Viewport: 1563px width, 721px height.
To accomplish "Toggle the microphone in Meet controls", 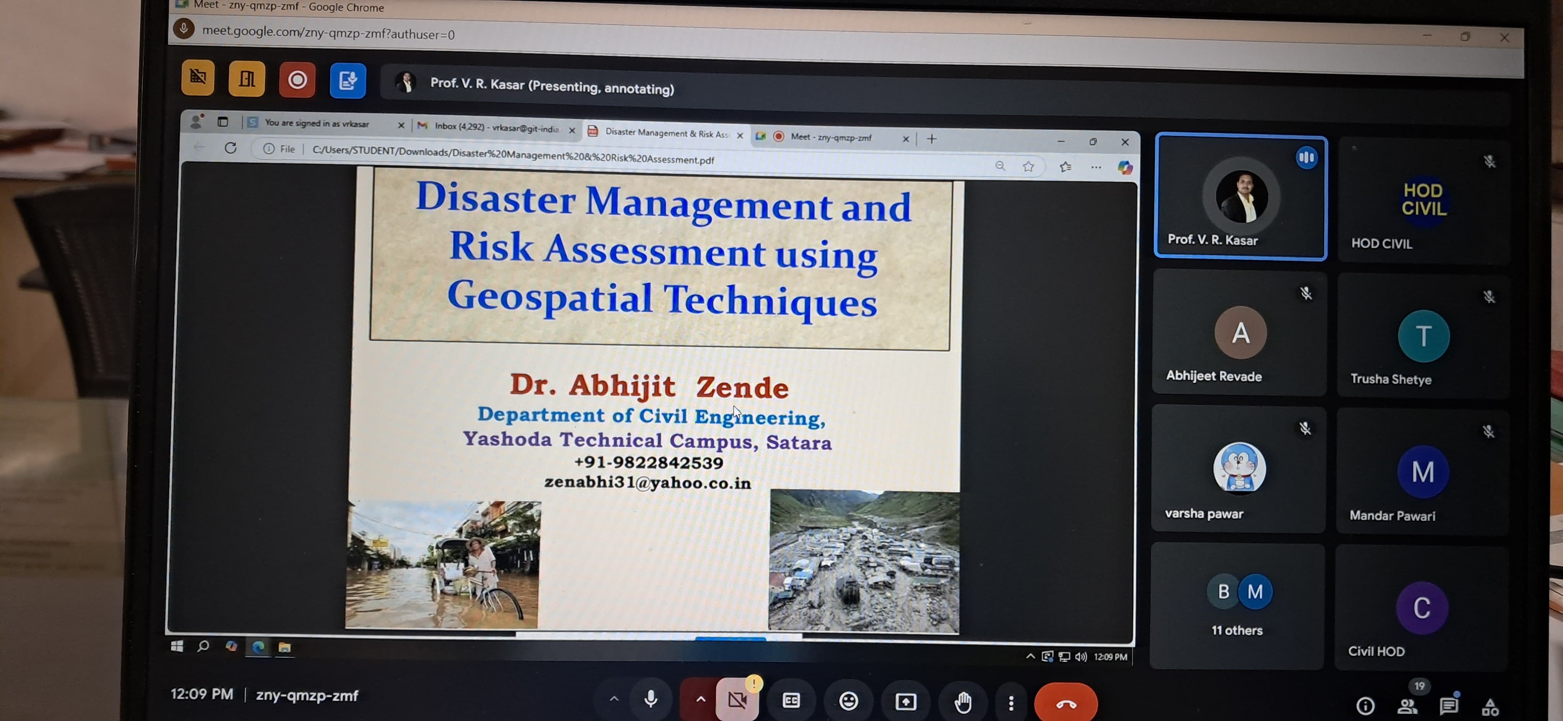I will pyautogui.click(x=650, y=700).
